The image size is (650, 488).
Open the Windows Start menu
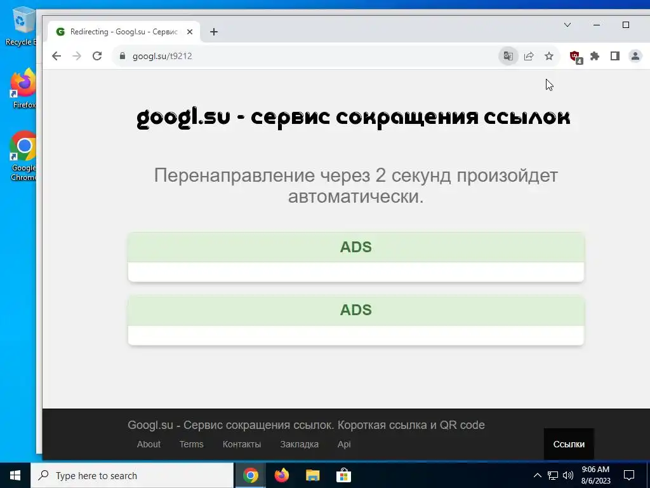(15, 475)
